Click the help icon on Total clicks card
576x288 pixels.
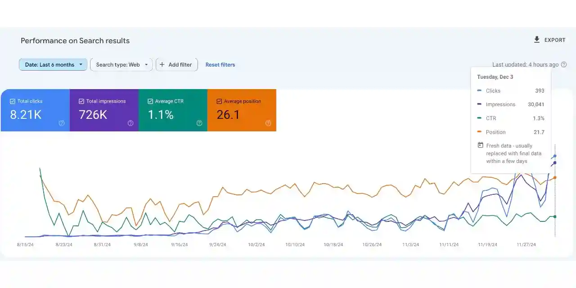[x=62, y=123]
